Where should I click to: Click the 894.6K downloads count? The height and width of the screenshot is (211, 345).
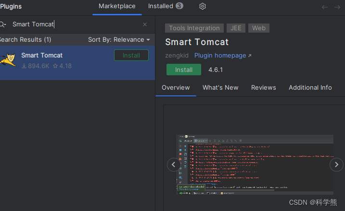coord(36,66)
